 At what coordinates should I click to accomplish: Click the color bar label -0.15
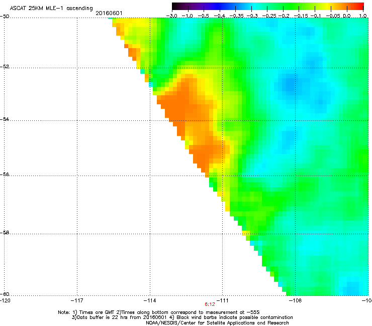coord(301,16)
